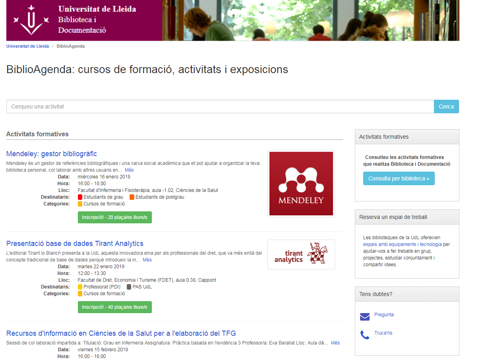The width and height of the screenshot is (488, 360).
Task: Click the Universitat de Lleida breadcrumb link
Action: point(27,46)
